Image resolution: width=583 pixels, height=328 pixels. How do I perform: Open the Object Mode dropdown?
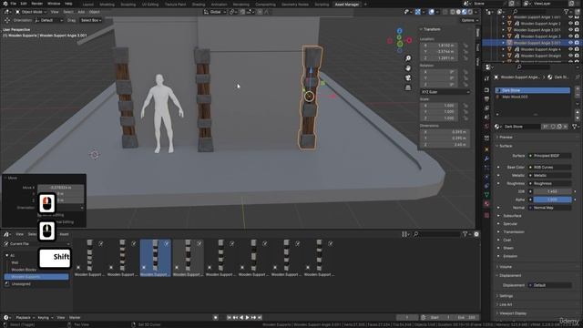click(31, 12)
